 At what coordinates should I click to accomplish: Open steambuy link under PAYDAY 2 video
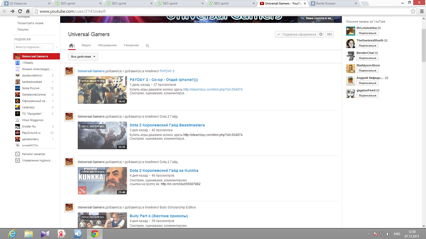tap(213, 89)
